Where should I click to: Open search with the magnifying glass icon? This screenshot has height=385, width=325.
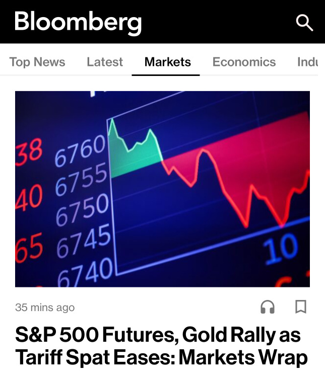tap(304, 22)
